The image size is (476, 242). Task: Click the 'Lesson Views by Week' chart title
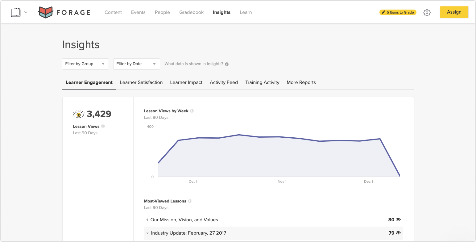(x=166, y=111)
